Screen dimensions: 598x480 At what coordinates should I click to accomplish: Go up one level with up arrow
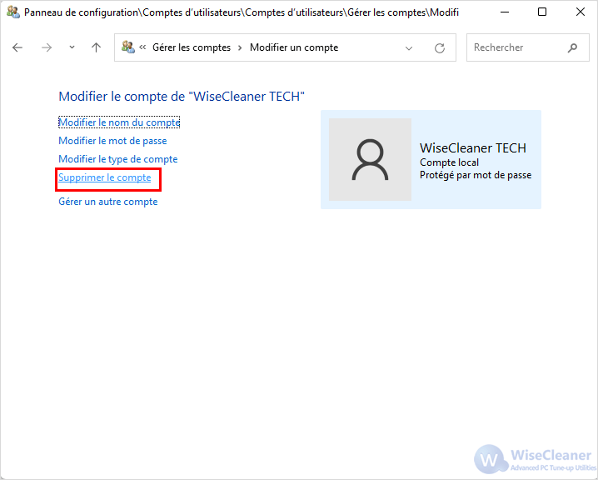pyautogui.click(x=96, y=47)
